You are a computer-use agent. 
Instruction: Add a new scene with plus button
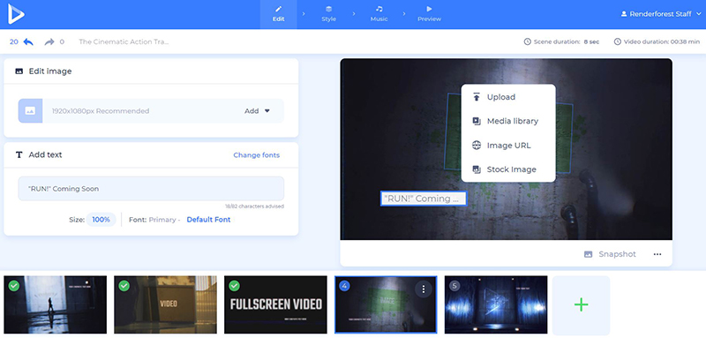pyautogui.click(x=581, y=305)
